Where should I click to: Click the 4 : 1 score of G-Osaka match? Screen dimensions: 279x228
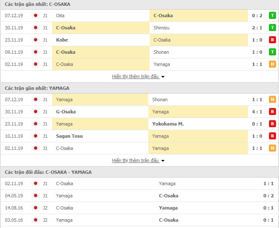click(x=257, y=112)
